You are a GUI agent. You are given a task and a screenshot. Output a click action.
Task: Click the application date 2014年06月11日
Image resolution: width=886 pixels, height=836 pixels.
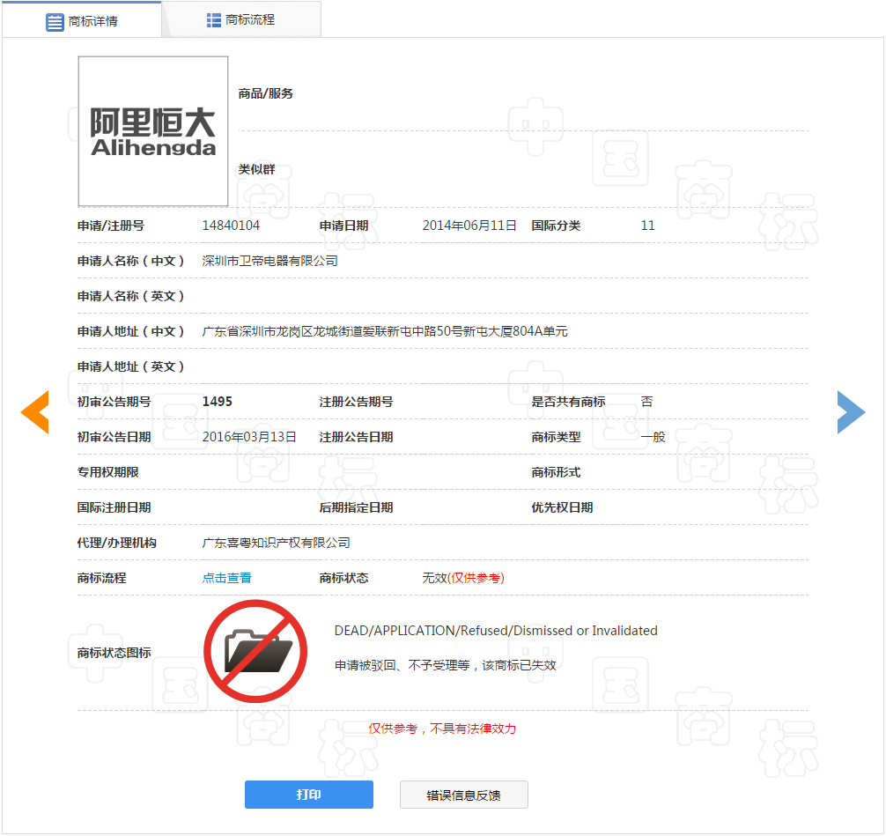(469, 226)
